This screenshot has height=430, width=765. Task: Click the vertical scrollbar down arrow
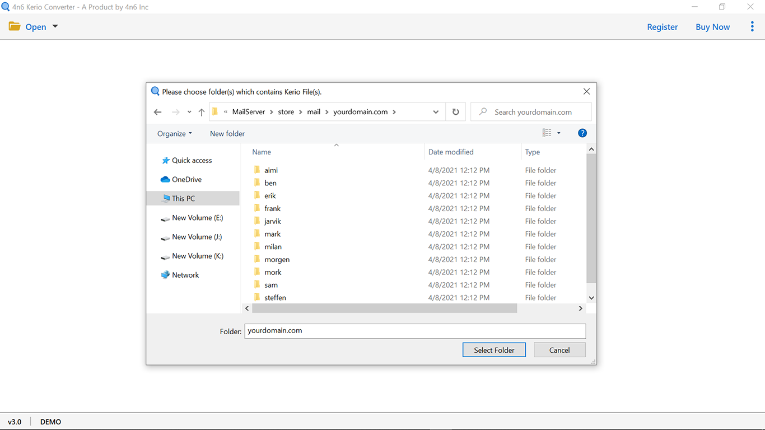pyautogui.click(x=591, y=298)
